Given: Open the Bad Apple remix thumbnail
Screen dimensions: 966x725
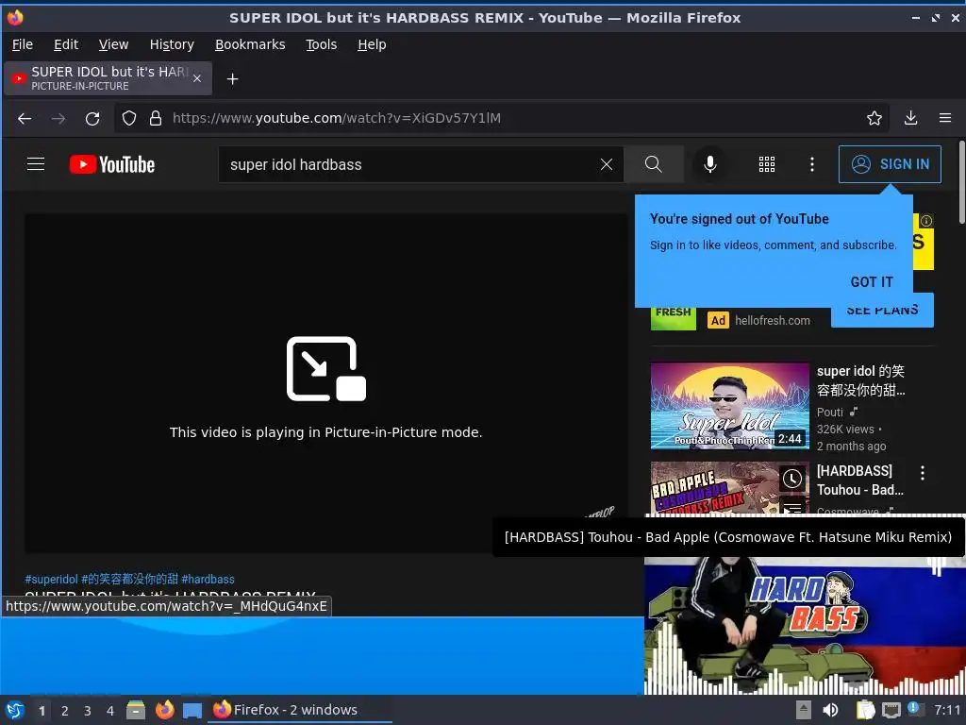Looking at the screenshot, I should [715, 488].
